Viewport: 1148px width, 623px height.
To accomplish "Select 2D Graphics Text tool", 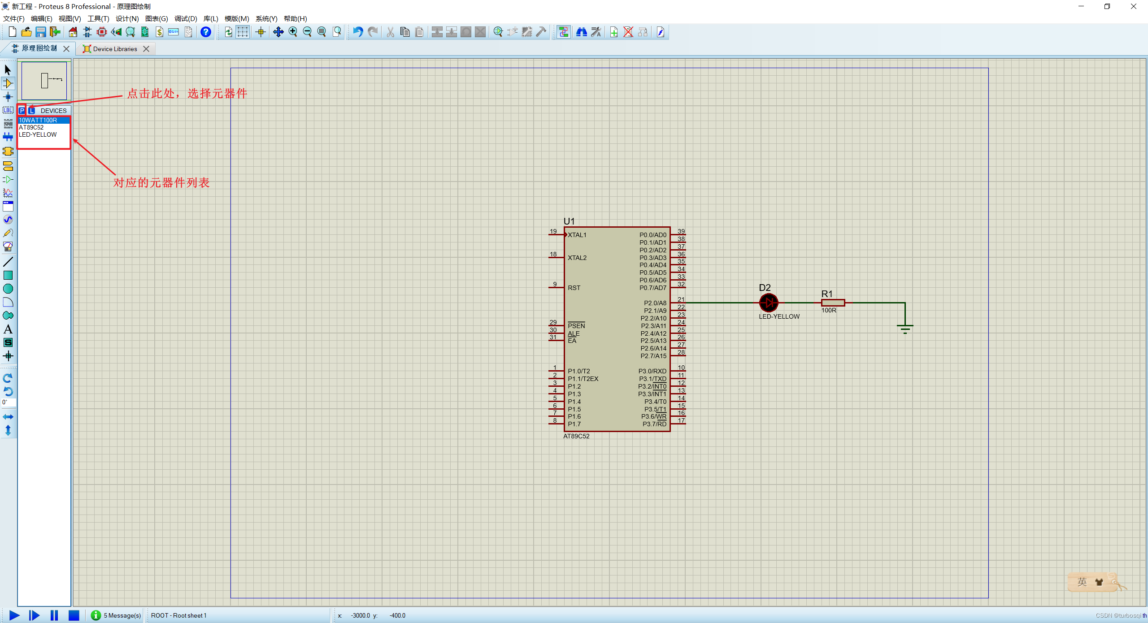I will click(x=8, y=329).
